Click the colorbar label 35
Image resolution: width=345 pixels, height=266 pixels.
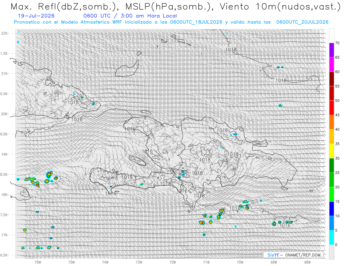pos(338,144)
